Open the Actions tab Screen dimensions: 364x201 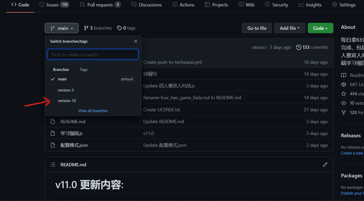183,5
